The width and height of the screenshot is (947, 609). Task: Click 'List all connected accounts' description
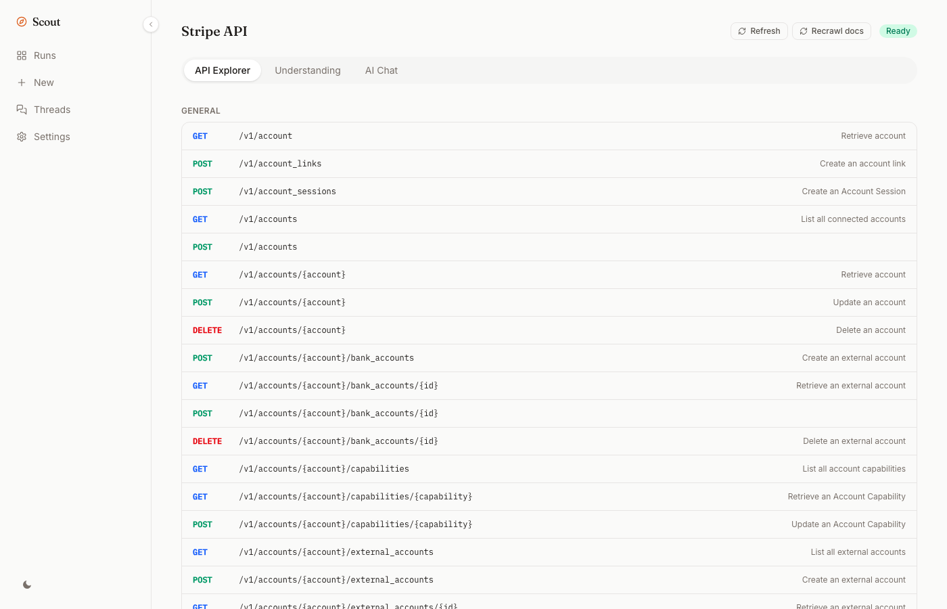853,219
